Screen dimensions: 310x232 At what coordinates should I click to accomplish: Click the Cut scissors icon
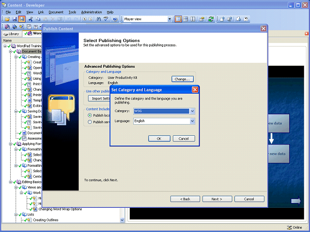[x=31, y=19]
